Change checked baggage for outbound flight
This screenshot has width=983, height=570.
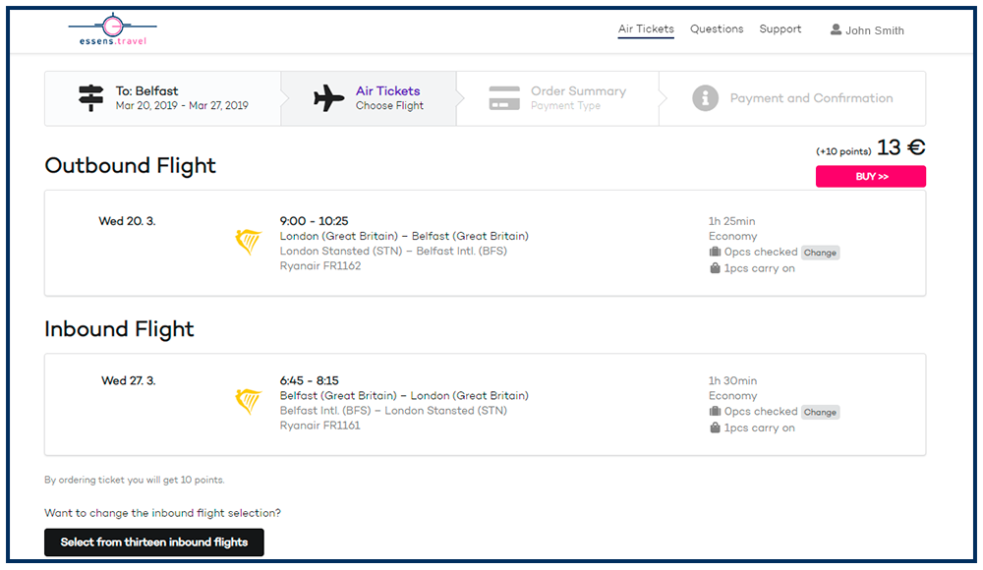click(x=820, y=253)
